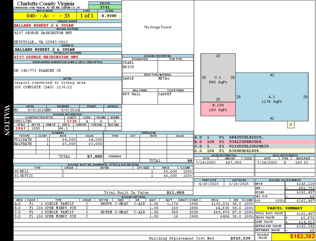Click the yellow PARCEL SUMMARY header

pos(285,208)
